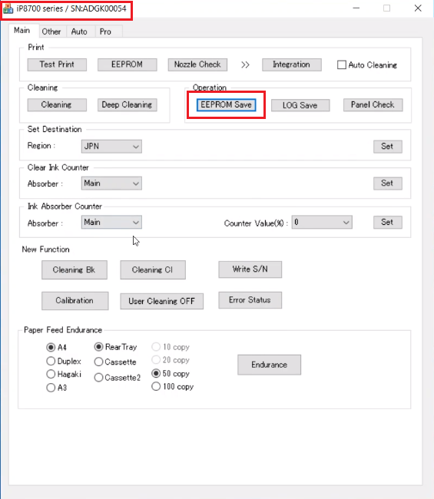The width and height of the screenshot is (434, 499).
Task: Click the Cleaning Bk button
Action: [x=75, y=270]
